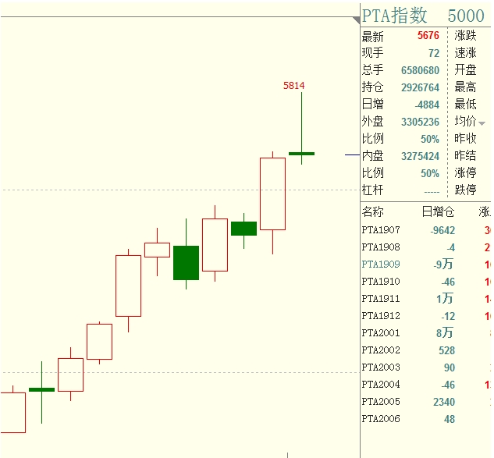Viewport: 494px width, 458px height.
Task: Select the PTA2006 contract row
Action: coord(381,419)
